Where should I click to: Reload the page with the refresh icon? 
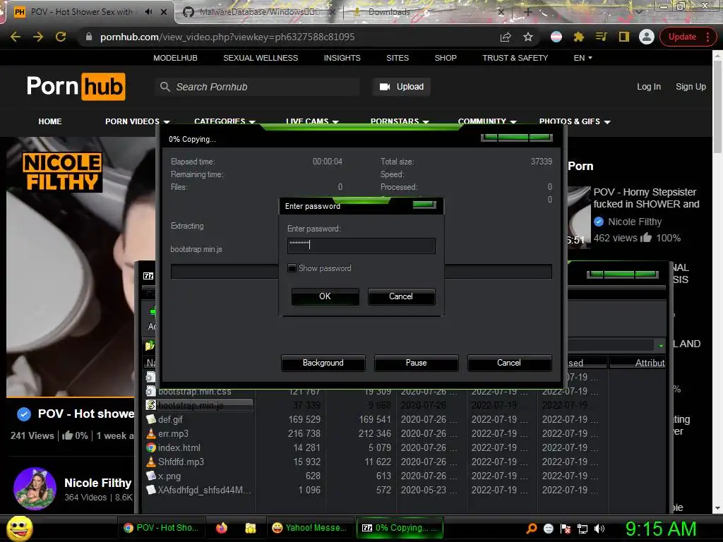click(61, 37)
